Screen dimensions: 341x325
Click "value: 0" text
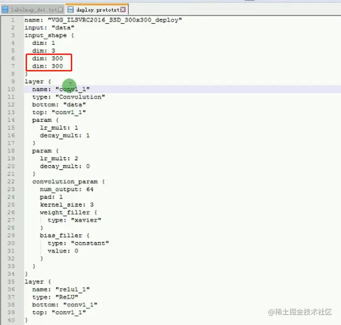63,251
